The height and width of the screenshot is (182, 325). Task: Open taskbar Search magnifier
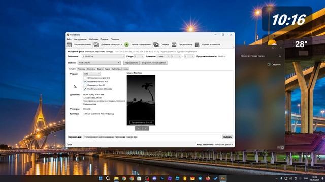(108, 178)
